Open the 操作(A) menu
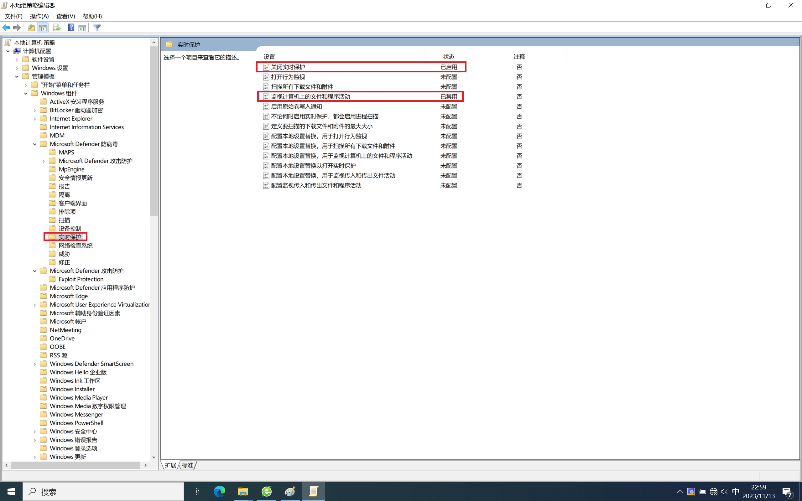The image size is (802, 501). point(39,16)
